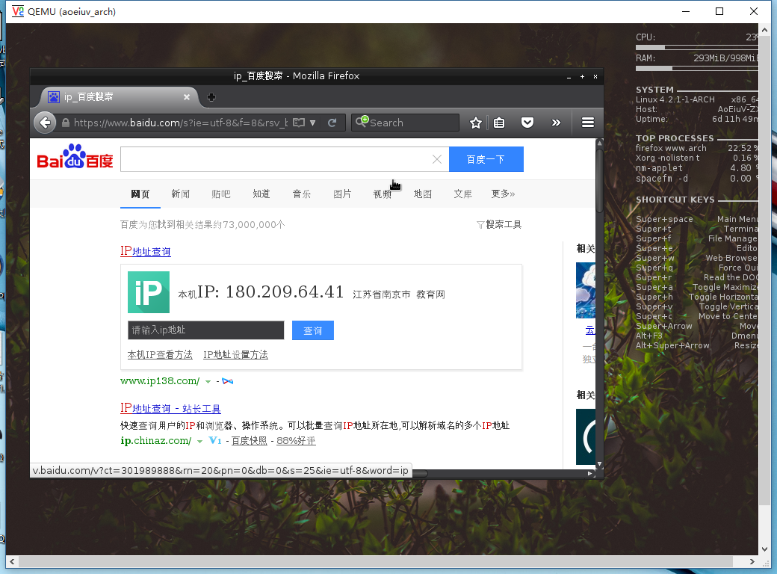Click the QEMU window title icon
Screen dimensions: 777x574
click(x=18, y=11)
